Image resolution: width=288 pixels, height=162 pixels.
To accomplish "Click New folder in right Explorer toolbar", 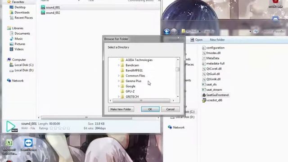I will coord(217,40).
